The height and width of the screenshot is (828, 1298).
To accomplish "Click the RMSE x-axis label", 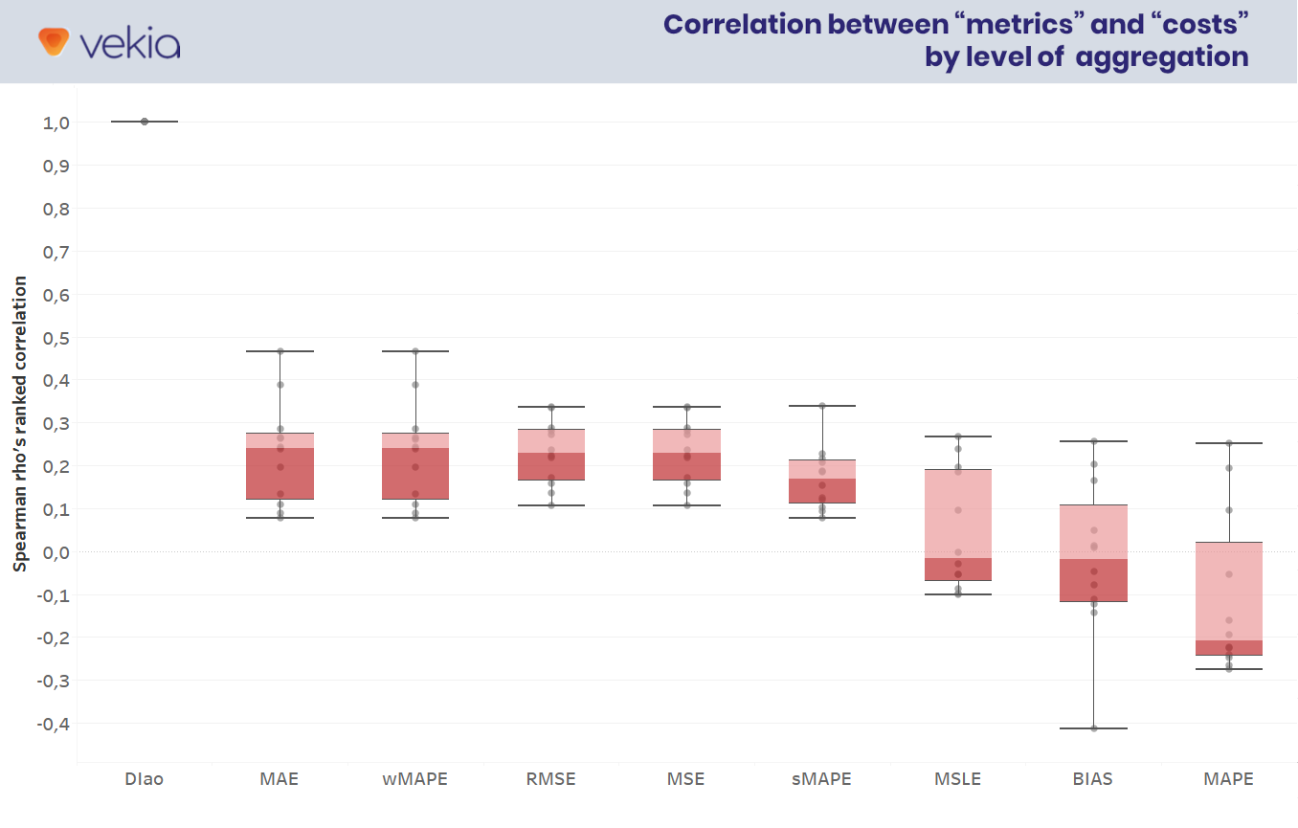I will pos(550,779).
